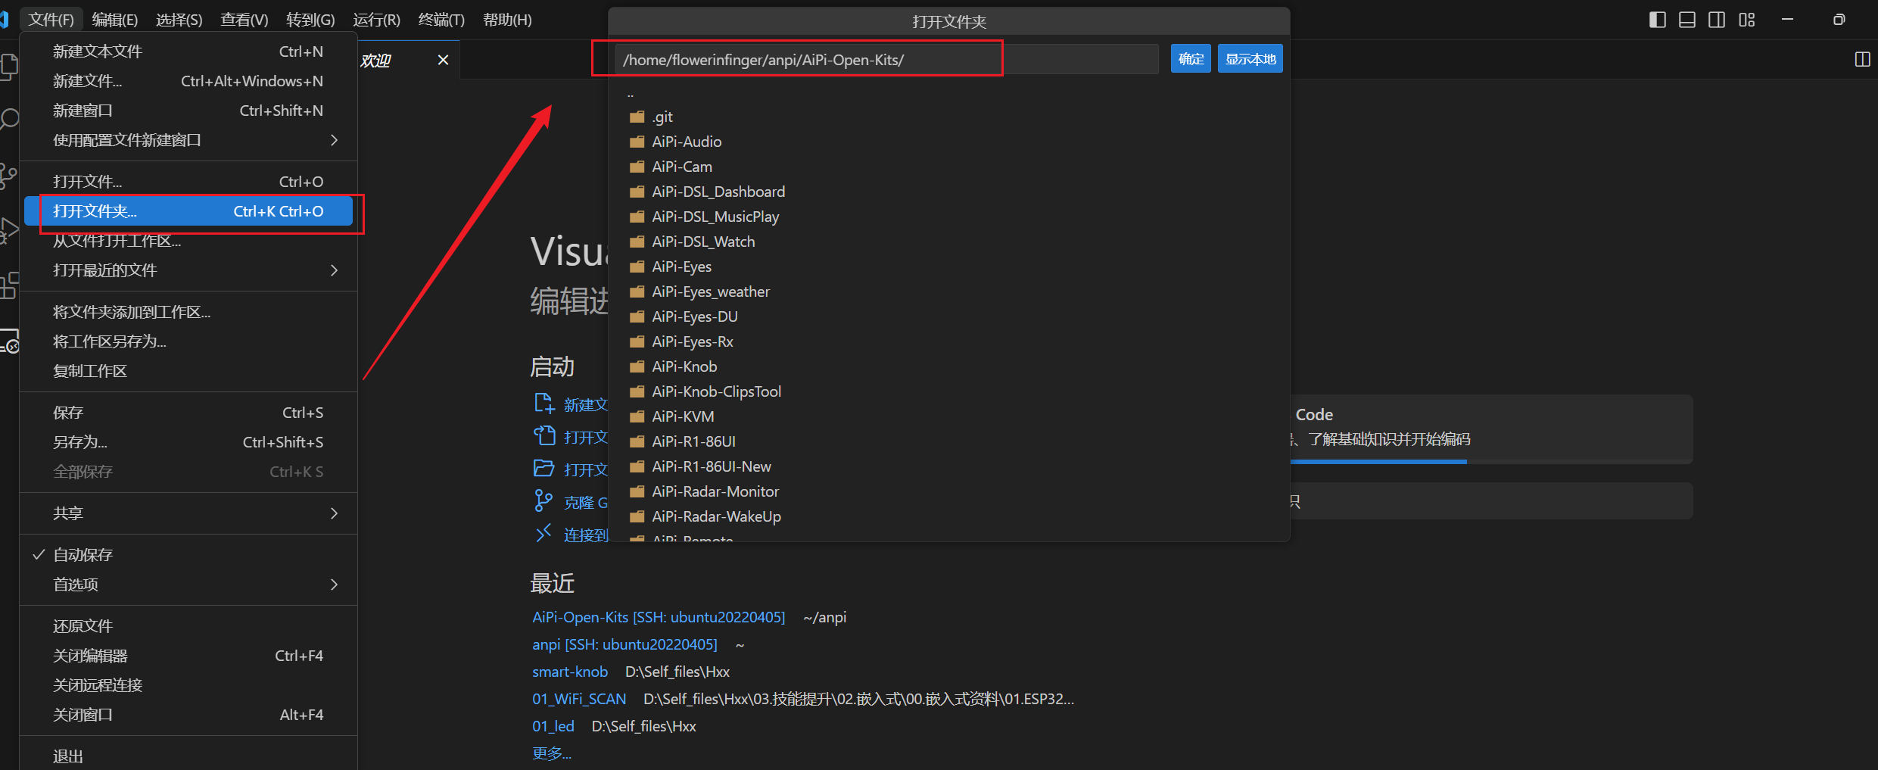Click the 显示本地 button
This screenshot has width=1878, height=770.
(x=1250, y=59)
